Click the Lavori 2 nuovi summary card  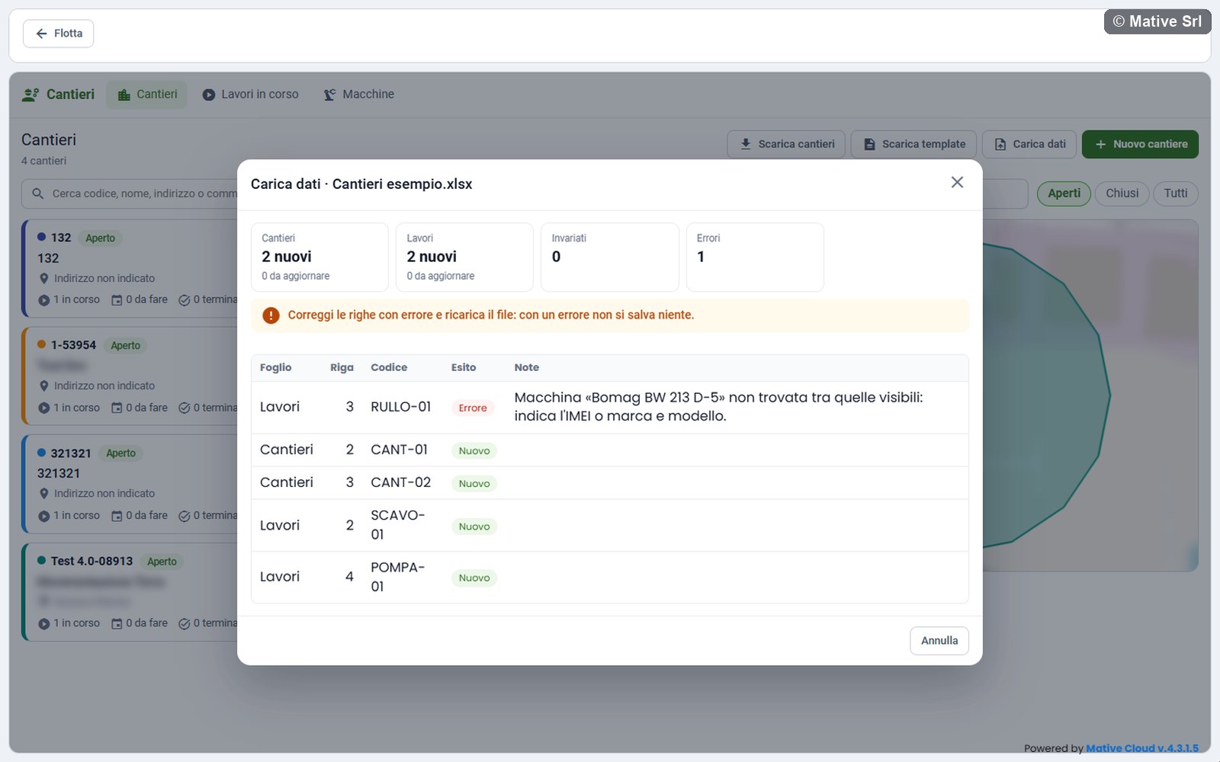(x=464, y=257)
